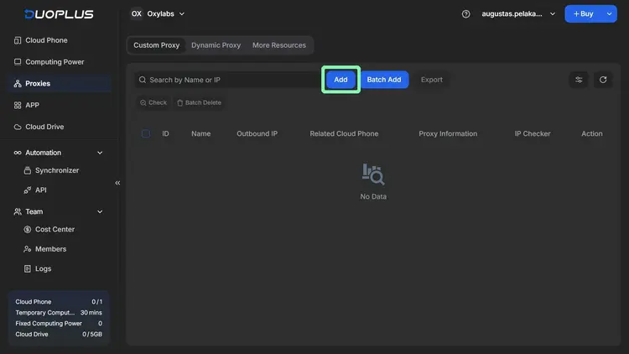Open Cloud Drive from the sidebar
This screenshot has height=354, width=629.
pyautogui.click(x=44, y=127)
